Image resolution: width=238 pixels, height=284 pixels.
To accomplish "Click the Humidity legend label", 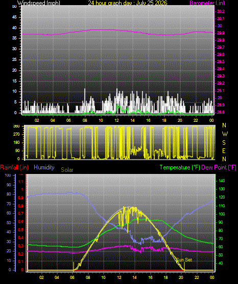I will tap(44, 167).
